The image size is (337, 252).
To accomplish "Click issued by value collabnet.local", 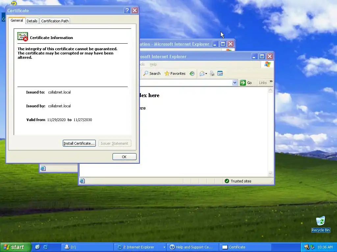I will (x=59, y=106).
